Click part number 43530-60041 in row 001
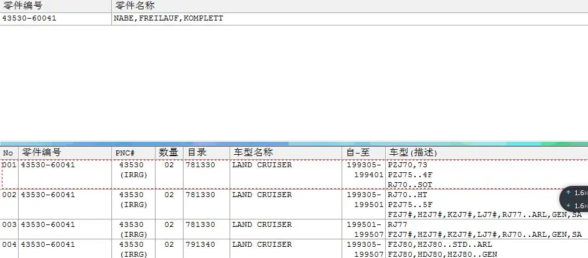 tap(48, 165)
